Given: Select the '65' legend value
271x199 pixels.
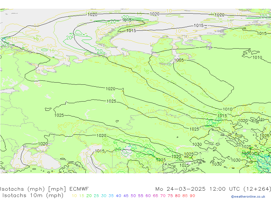Looking at the screenshot, I should 156,196.
